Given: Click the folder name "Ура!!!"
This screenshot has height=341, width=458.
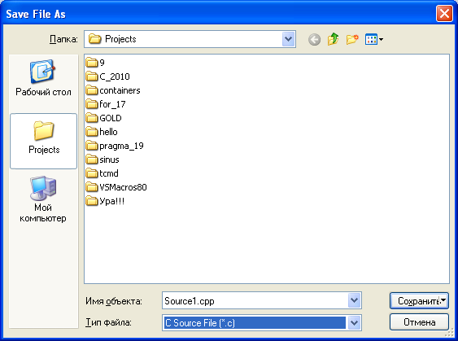Looking at the screenshot, I should (112, 201).
